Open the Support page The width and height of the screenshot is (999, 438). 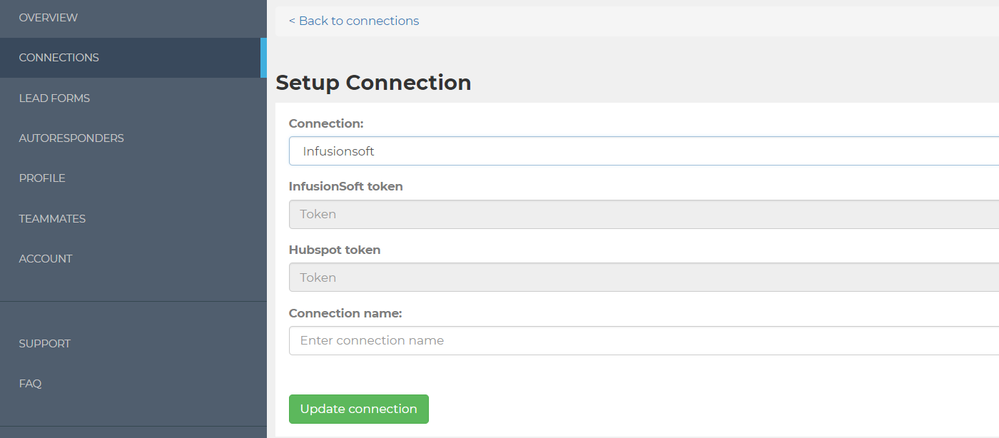coord(45,344)
